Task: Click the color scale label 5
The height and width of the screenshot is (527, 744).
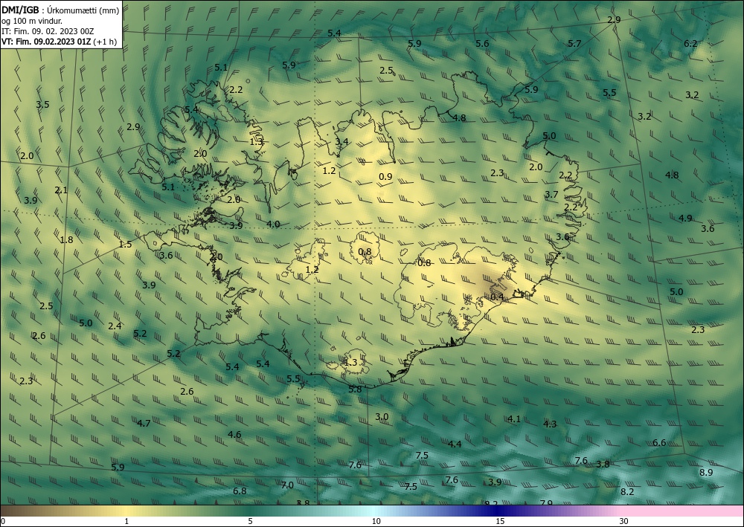Action: (x=250, y=521)
